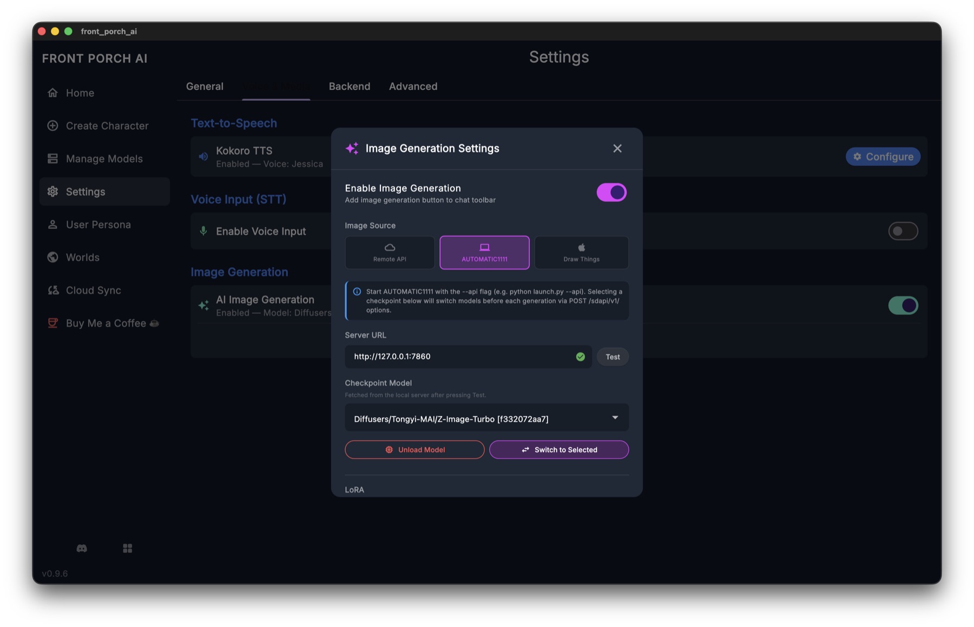
Task: Click the LoRA section label
Action: click(x=354, y=490)
